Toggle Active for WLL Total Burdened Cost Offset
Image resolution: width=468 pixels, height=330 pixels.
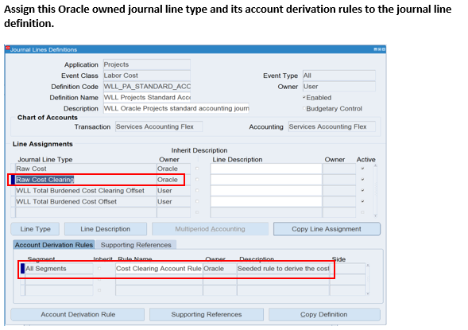362,201
